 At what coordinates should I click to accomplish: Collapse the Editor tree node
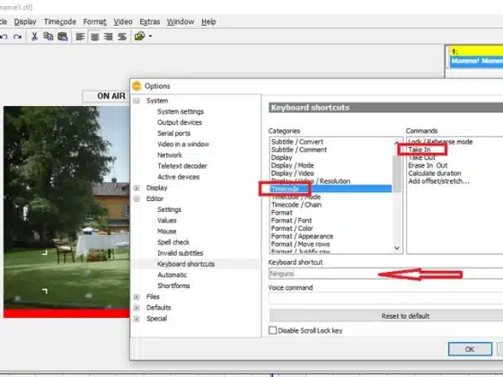[137, 198]
